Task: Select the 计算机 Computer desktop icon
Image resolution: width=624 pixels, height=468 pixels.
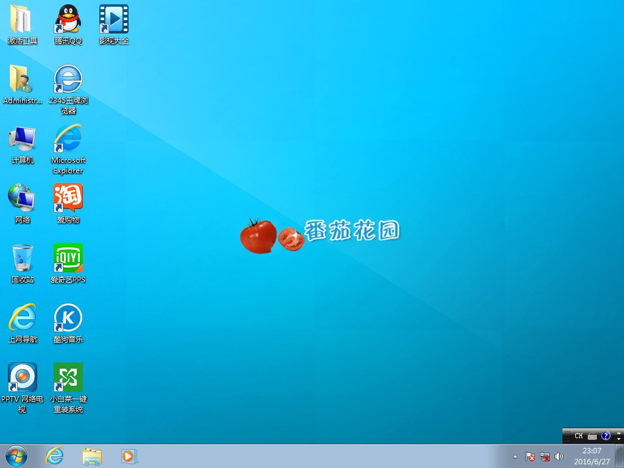Action: 23,139
